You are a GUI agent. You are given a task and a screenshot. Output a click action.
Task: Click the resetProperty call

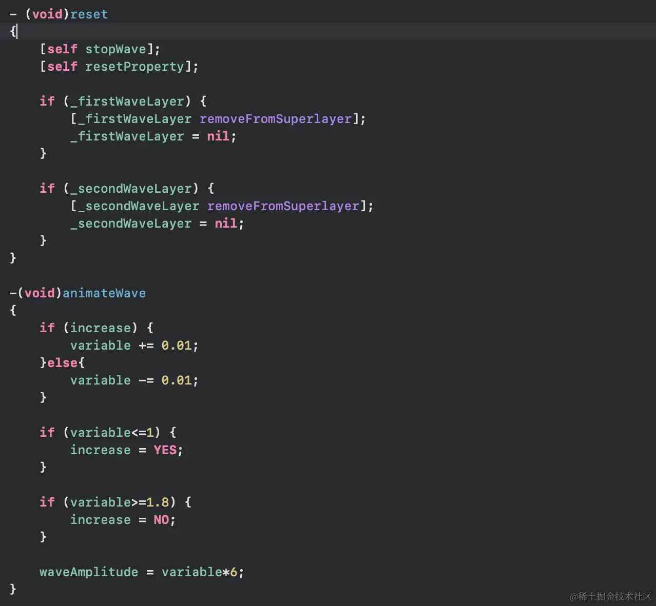coord(134,67)
